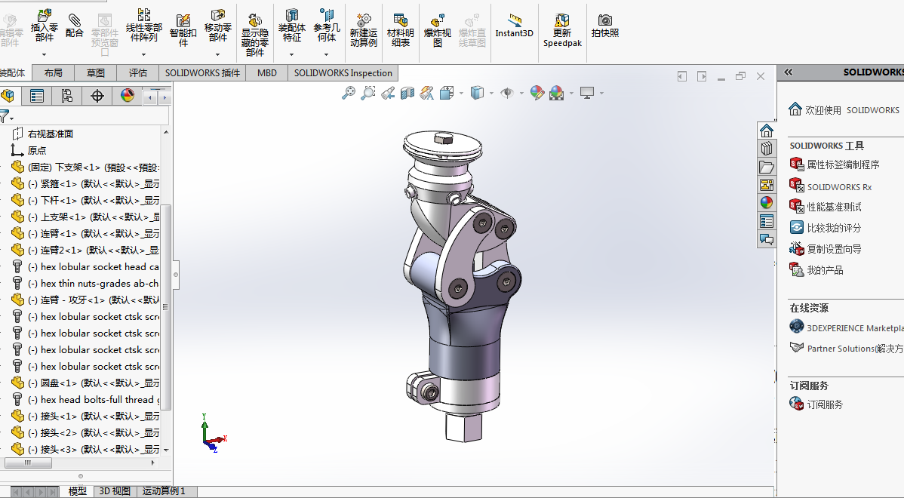Click Reference Geometry (参考几何体) tool
Screen dimensions: 904x498
point(326,26)
